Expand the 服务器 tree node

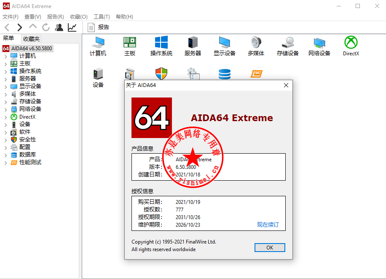(5, 79)
